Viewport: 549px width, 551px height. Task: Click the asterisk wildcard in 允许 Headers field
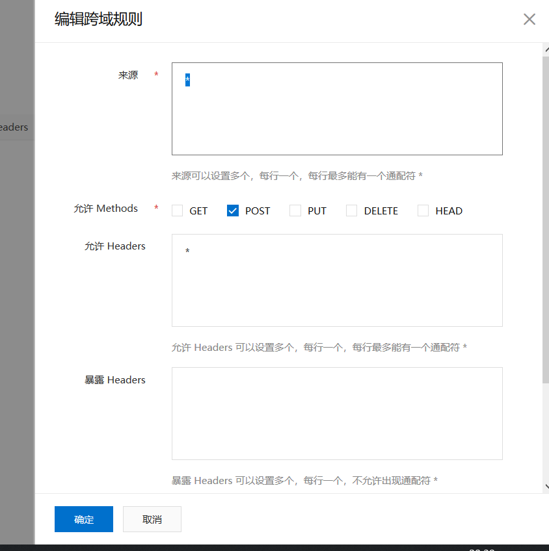pos(187,251)
